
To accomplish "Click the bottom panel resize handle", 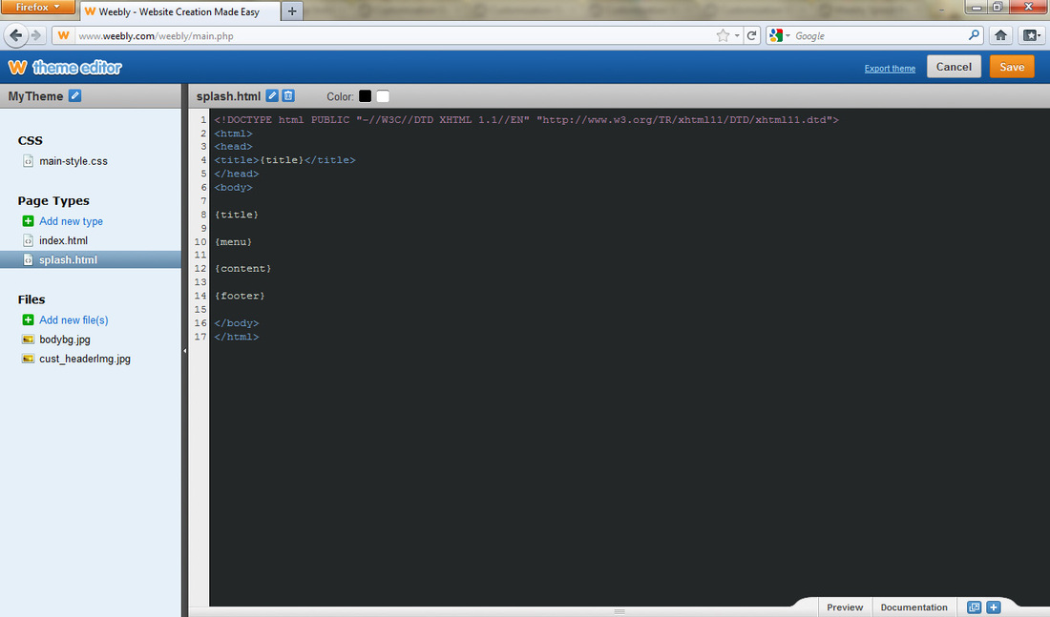I will pyautogui.click(x=619, y=611).
